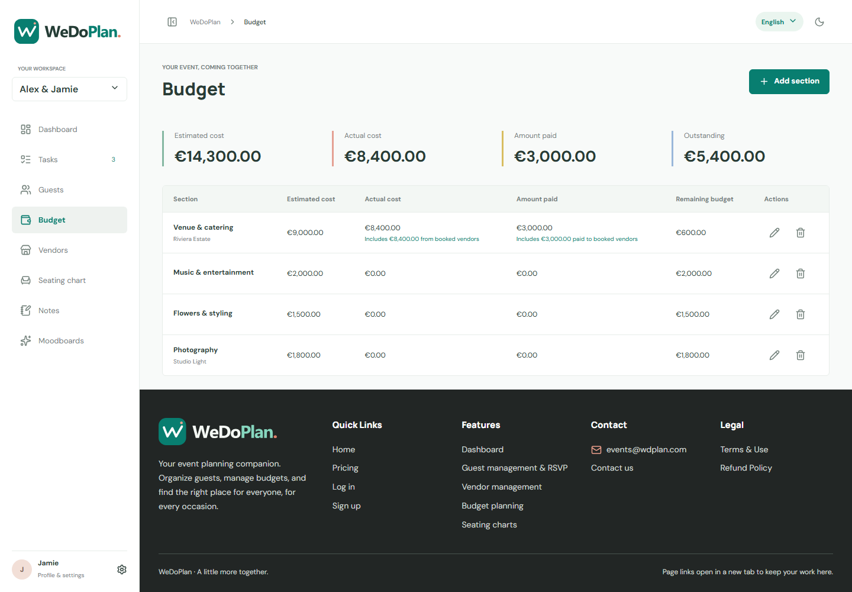
Task: Delete the Photography section
Action: point(801,355)
